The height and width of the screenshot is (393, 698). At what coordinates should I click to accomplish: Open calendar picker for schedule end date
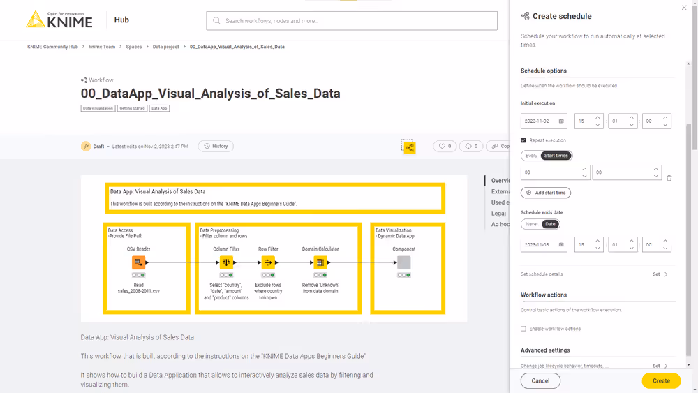point(561,245)
